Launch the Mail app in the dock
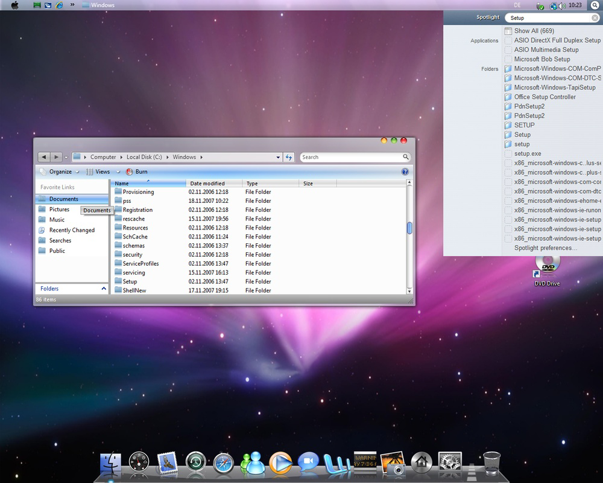The width and height of the screenshot is (603, 483). coord(168,462)
